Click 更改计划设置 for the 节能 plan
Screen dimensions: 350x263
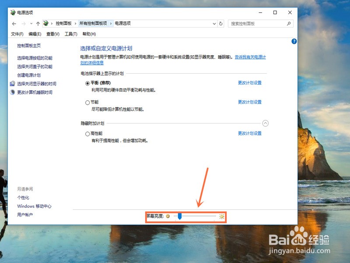click(x=249, y=102)
